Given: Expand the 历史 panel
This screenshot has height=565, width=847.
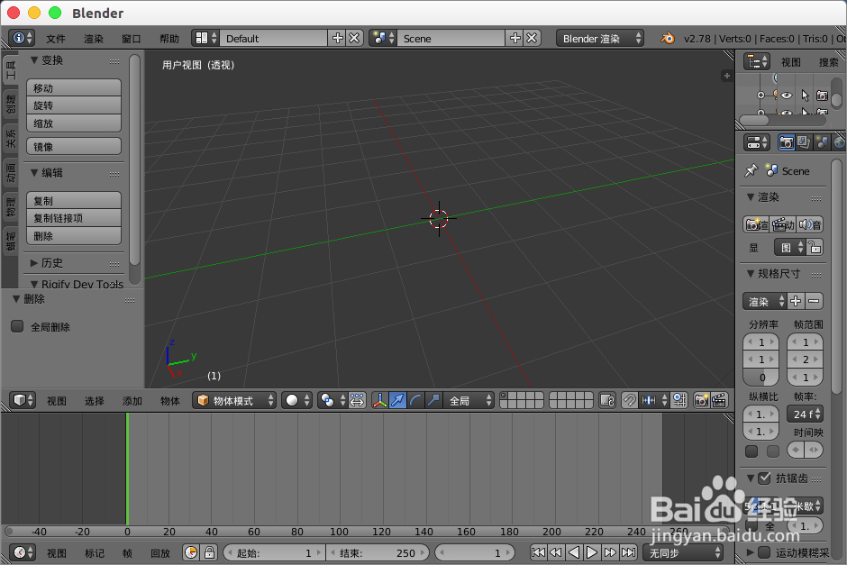Looking at the screenshot, I should click(52, 262).
